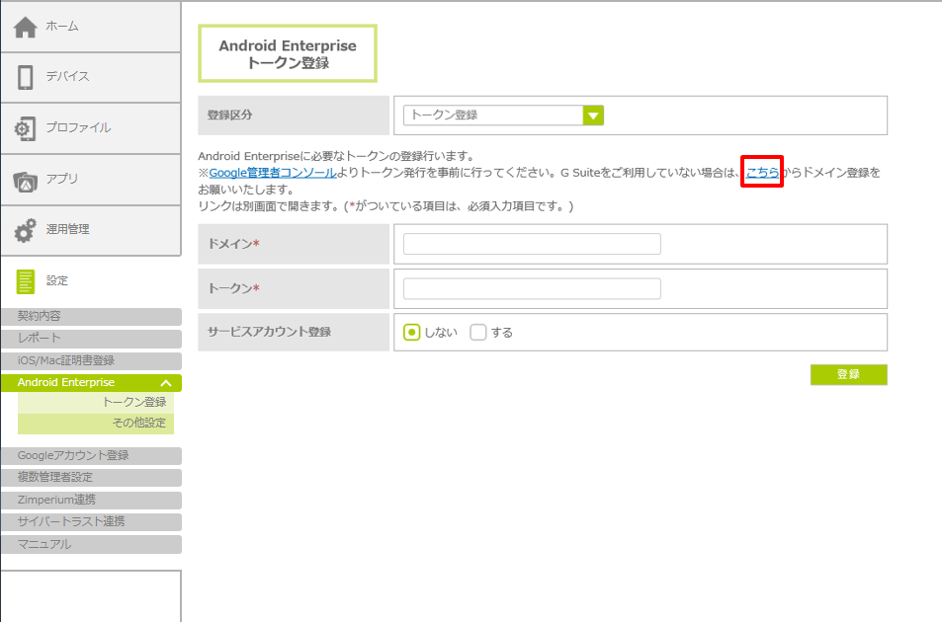Open the Apps folder icon
Screen dimensions: 942x622
[26, 180]
